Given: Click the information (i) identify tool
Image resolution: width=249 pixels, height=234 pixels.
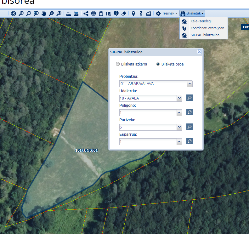Looking at the screenshot, I should tap(116, 14).
